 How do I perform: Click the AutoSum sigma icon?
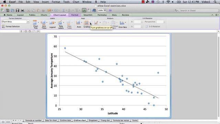pyautogui.click(x=64, y=10)
